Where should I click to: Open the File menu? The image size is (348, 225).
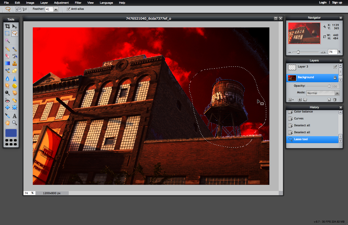[x=6, y=3]
